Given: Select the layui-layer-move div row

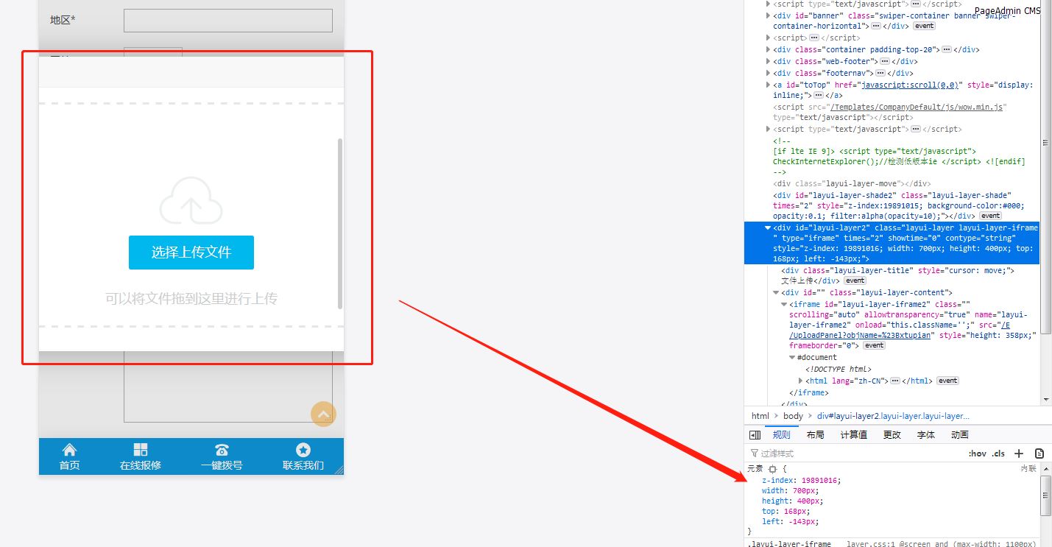Looking at the screenshot, I should click(852, 183).
